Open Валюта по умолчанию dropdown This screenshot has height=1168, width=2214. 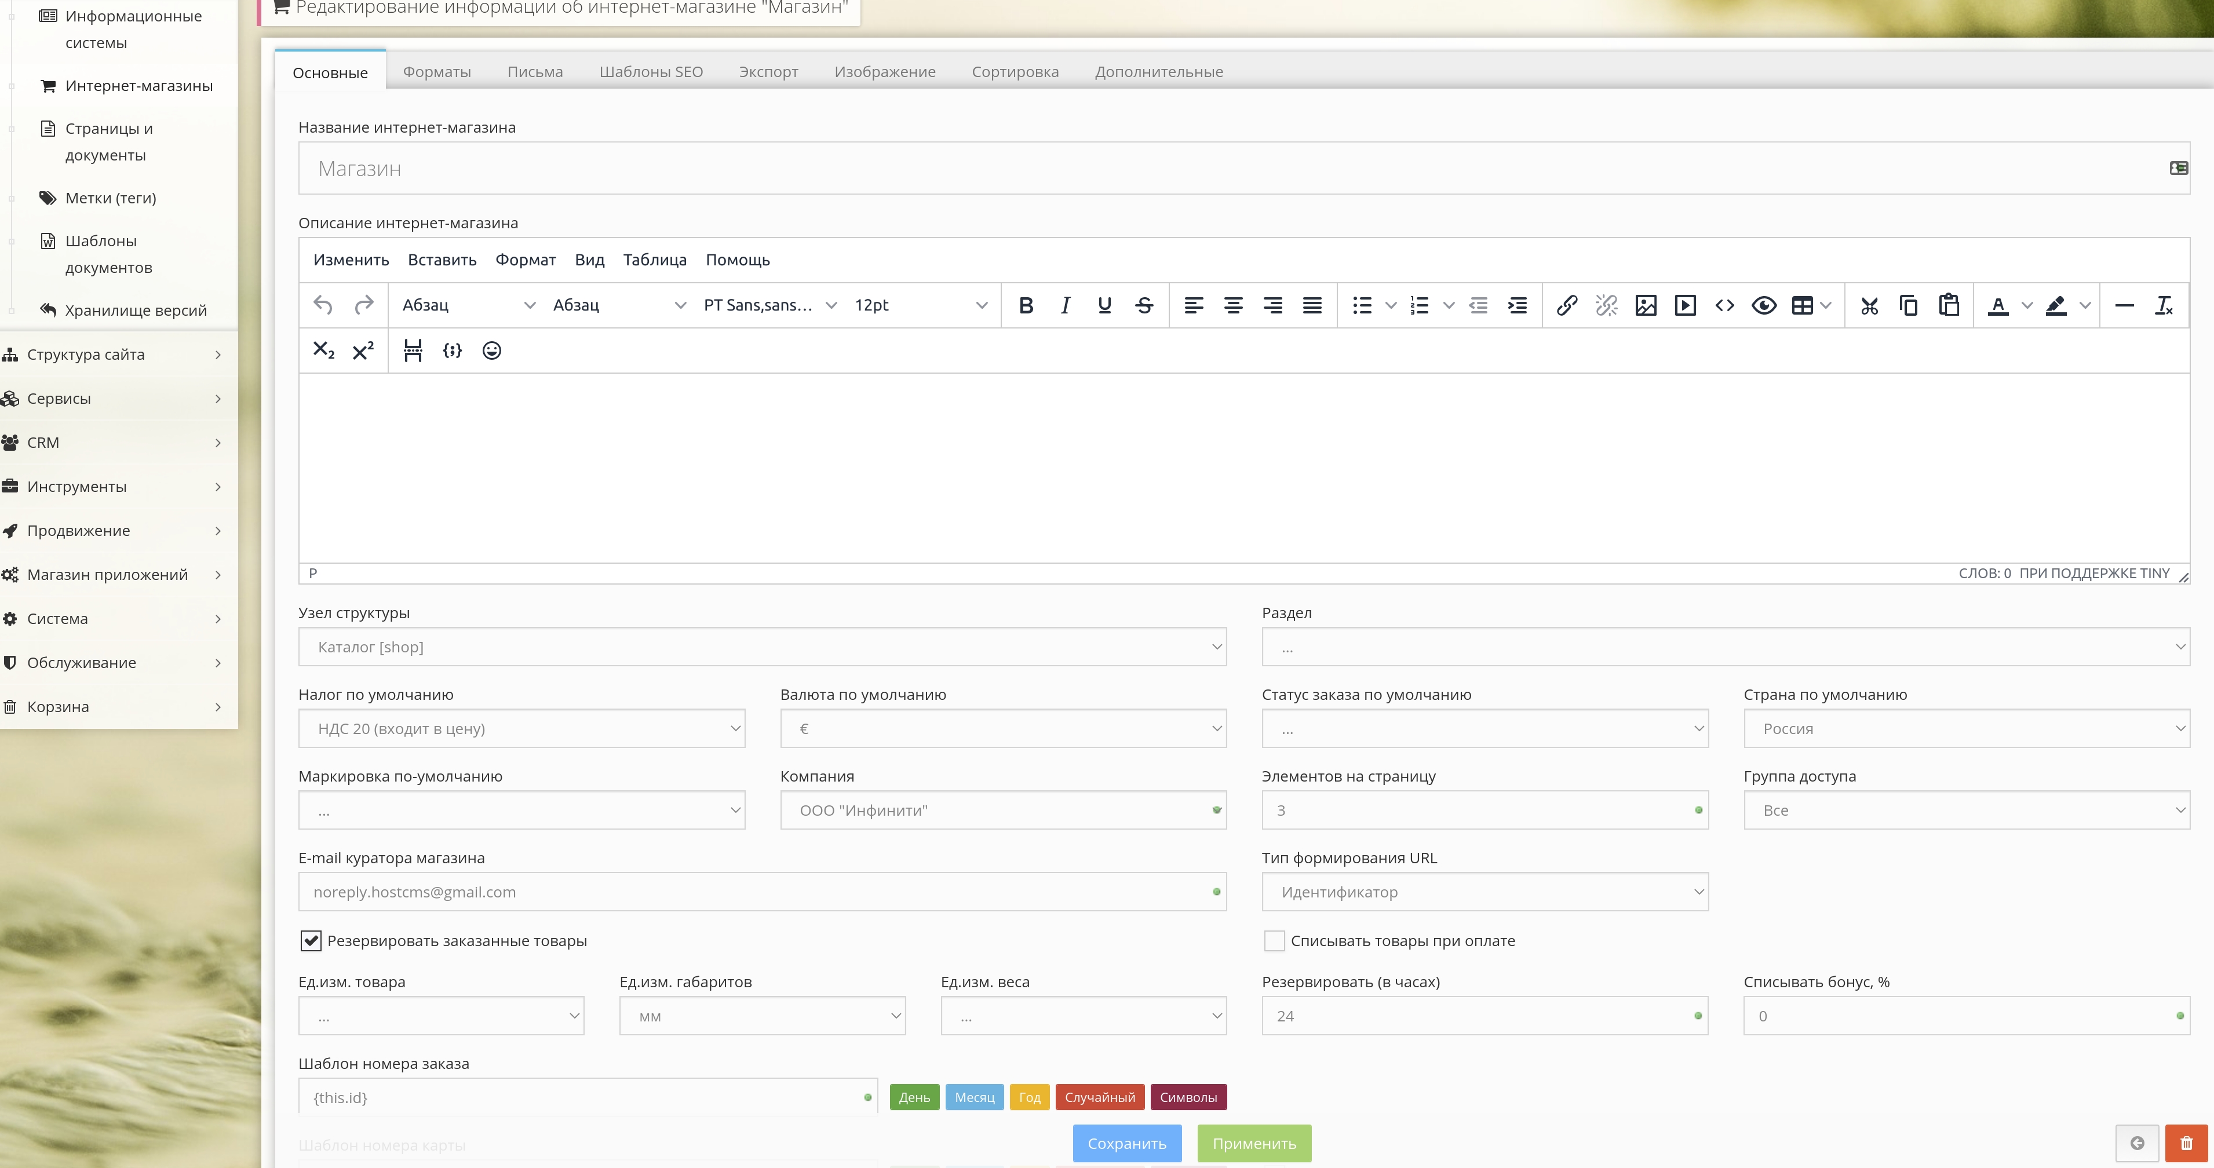click(x=1003, y=728)
